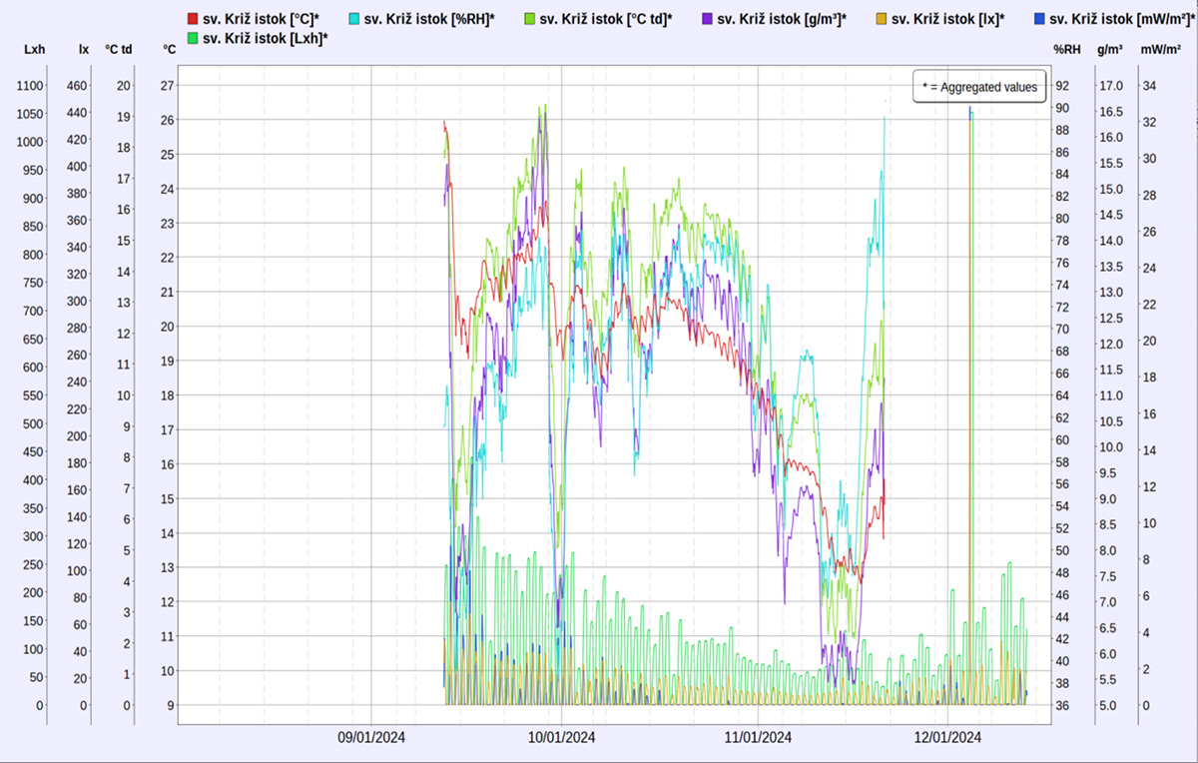Toggle the 'sv. Križ istok [°C td]' series label
Screen dimensions: 1198x763
606,19
